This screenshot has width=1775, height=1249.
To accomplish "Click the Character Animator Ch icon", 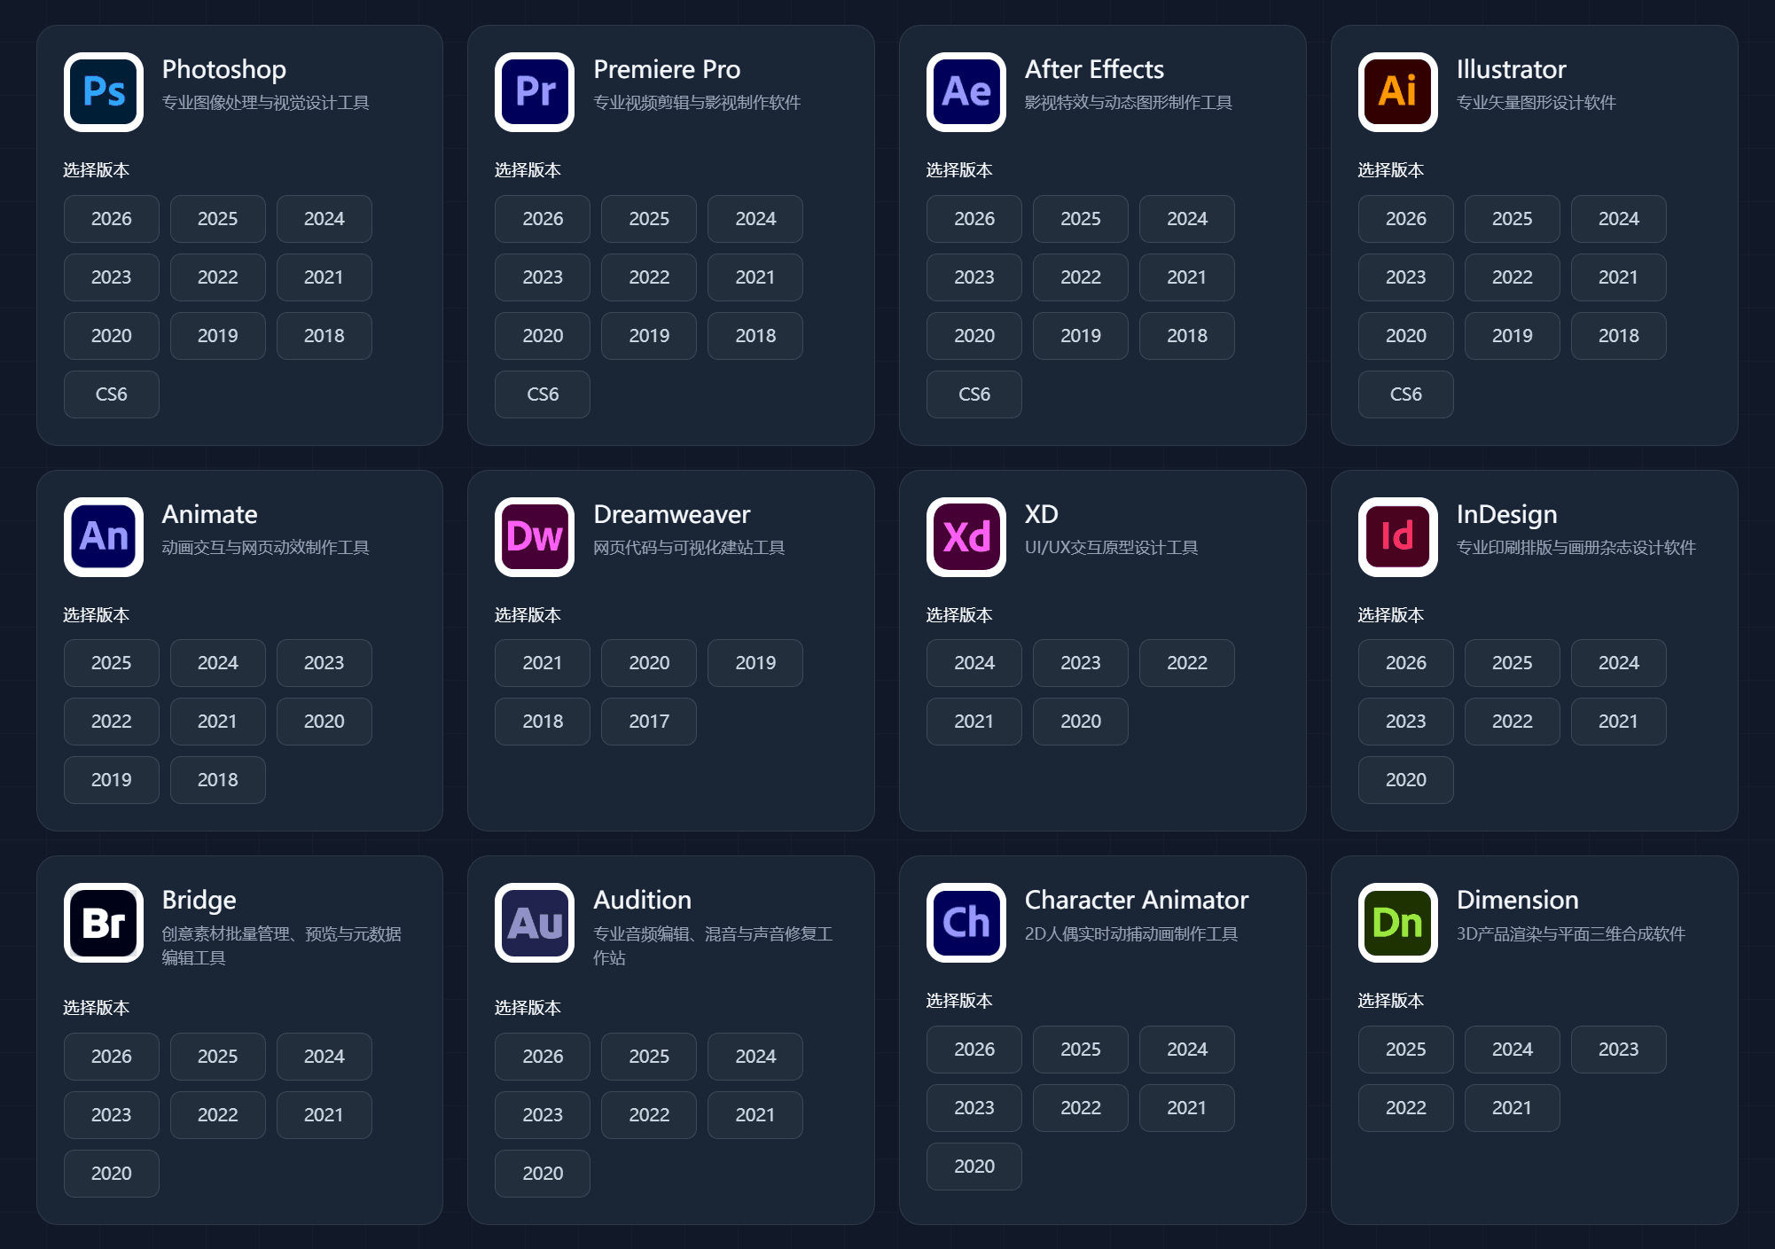I will (x=966, y=923).
